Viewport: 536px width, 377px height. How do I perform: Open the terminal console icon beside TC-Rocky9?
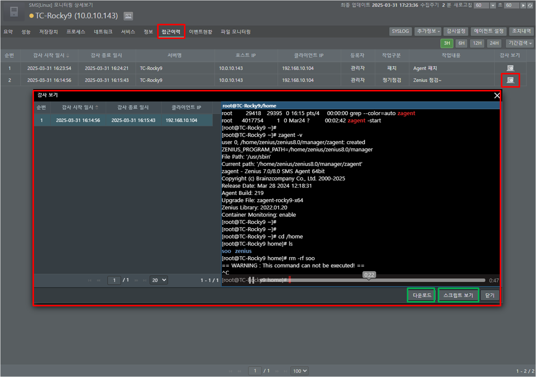click(x=128, y=16)
